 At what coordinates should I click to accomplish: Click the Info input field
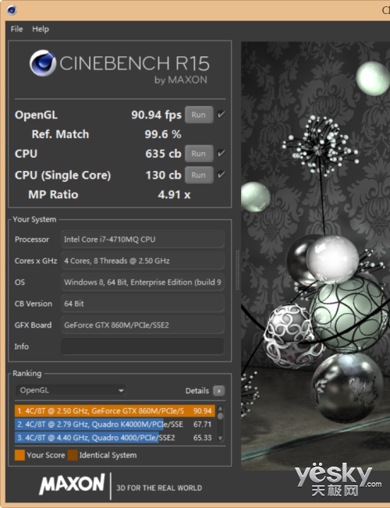click(143, 346)
